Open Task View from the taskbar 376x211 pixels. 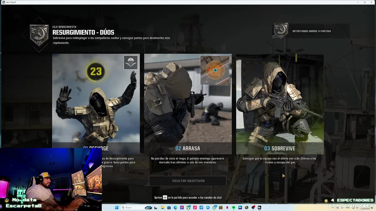[156, 207]
